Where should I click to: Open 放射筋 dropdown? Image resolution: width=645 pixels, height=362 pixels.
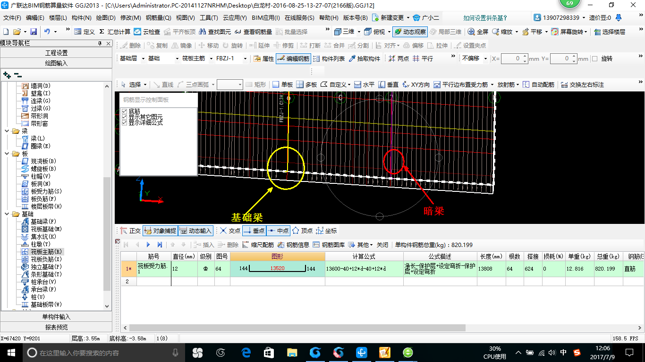click(x=508, y=85)
